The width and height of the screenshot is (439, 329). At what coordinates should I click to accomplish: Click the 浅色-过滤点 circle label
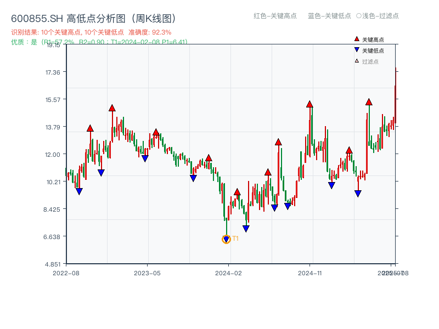click(x=378, y=16)
